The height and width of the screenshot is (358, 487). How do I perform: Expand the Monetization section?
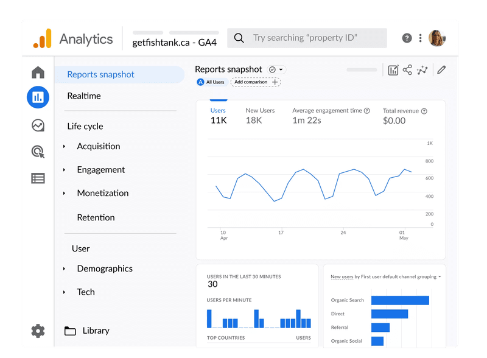102,193
